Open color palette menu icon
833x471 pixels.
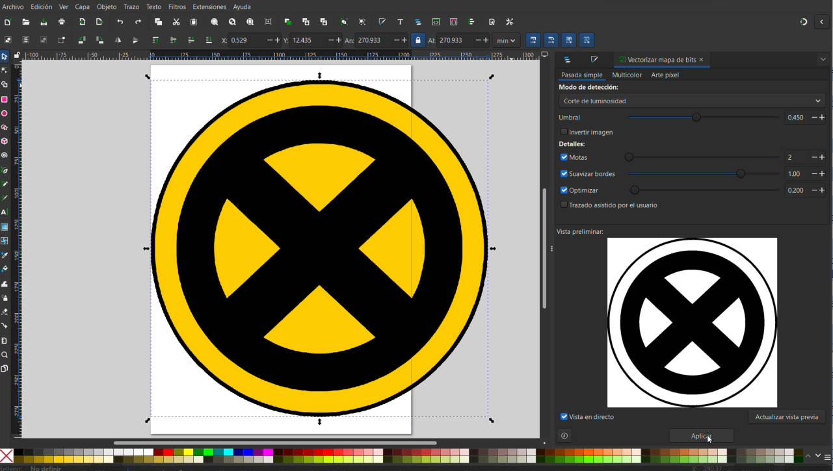827,457
